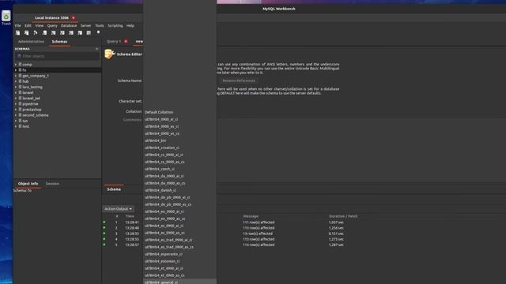Open the View menu
Viewport: 506px width, 284px height.
click(40, 25)
